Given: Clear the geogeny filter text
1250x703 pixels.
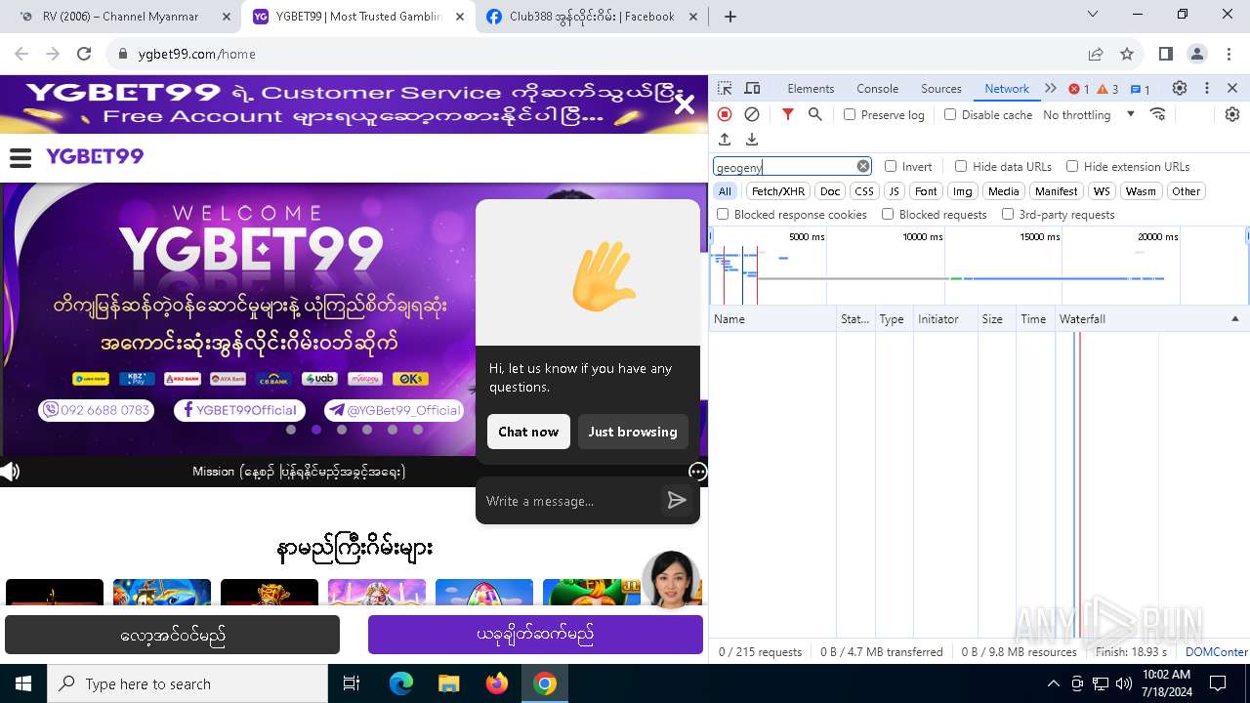Looking at the screenshot, I should (x=863, y=166).
